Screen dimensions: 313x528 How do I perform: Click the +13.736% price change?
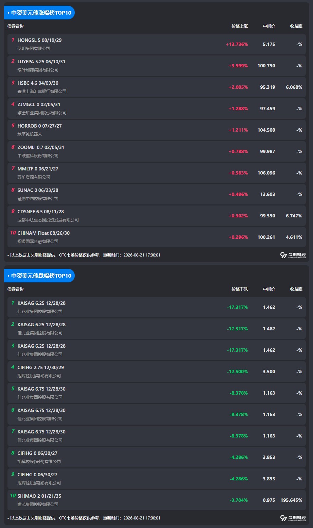tap(237, 44)
